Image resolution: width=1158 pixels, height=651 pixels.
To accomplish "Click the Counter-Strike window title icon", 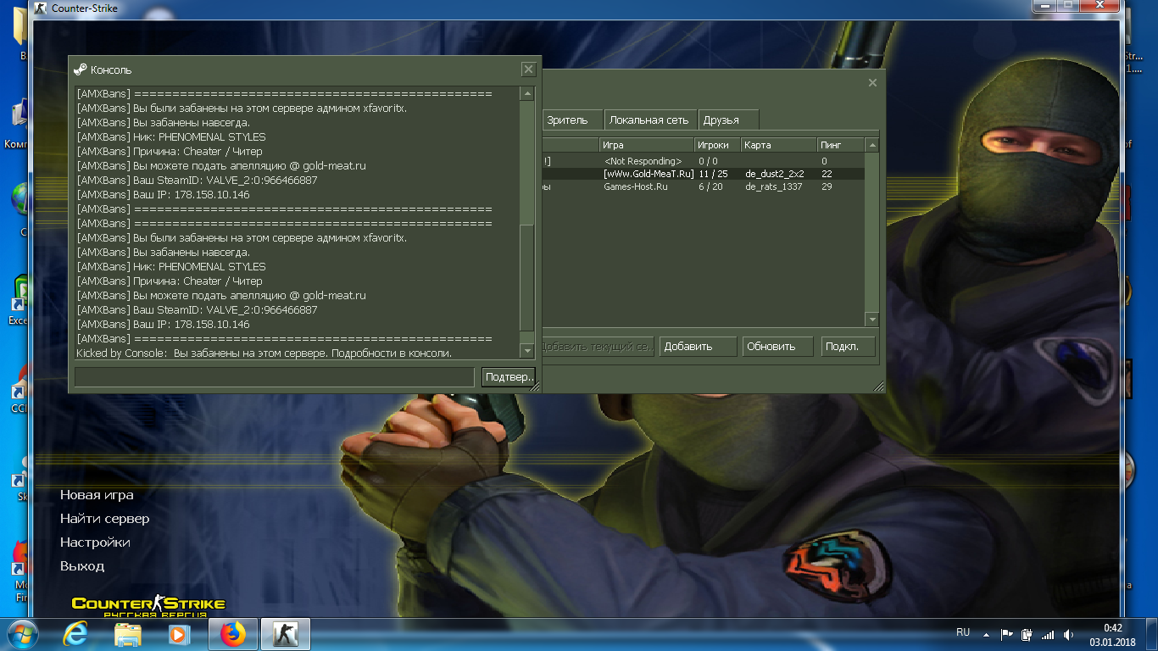I will [42, 8].
